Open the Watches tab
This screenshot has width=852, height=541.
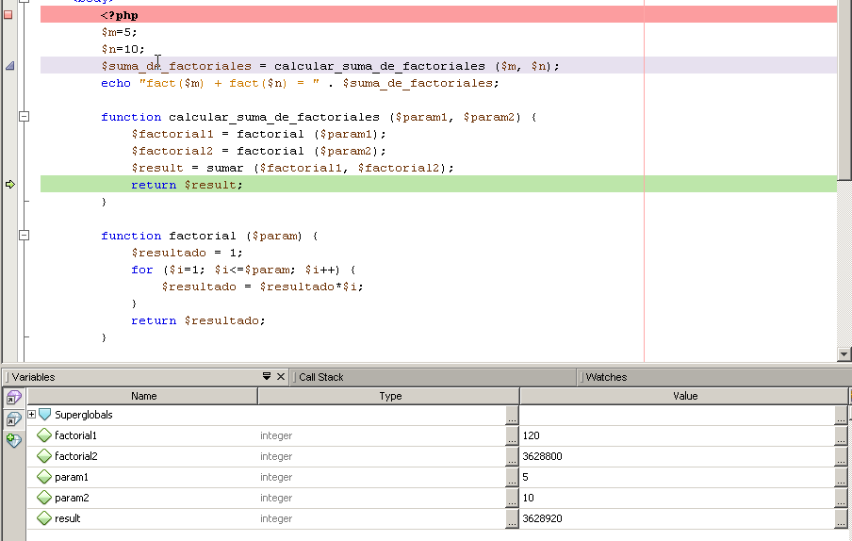pos(606,377)
